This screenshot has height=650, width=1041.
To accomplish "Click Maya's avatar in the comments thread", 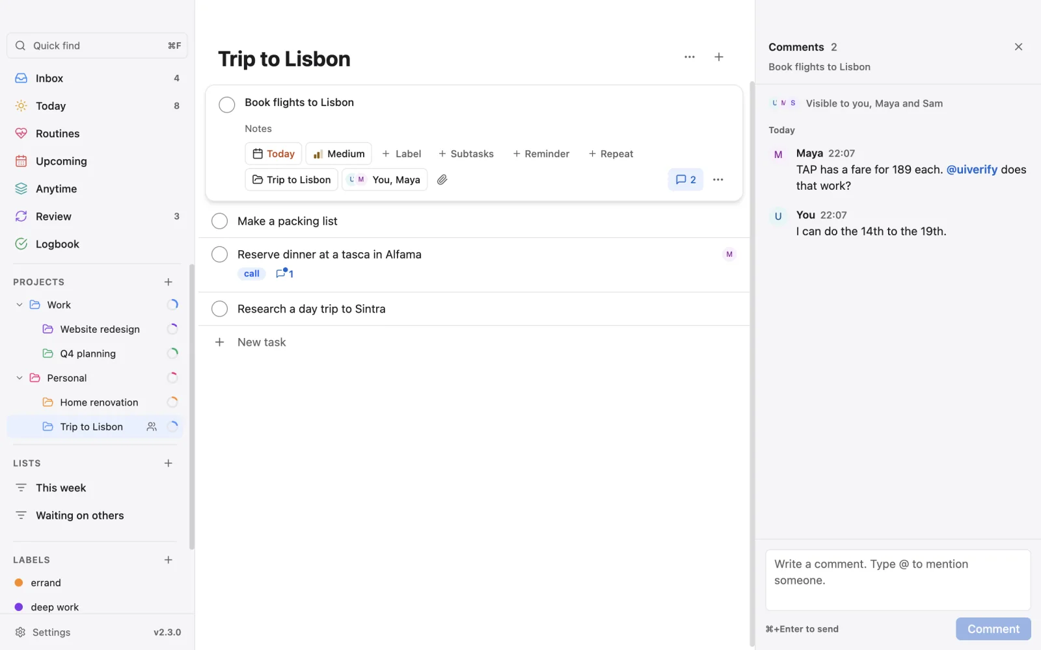I will pos(778,155).
